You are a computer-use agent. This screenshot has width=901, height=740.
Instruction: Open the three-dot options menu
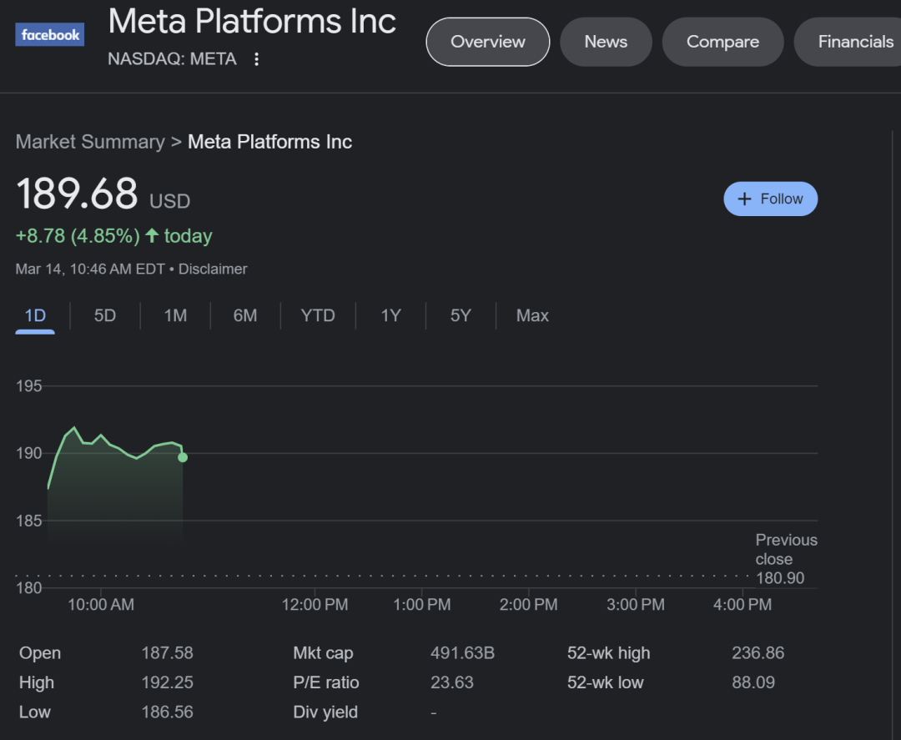point(256,58)
